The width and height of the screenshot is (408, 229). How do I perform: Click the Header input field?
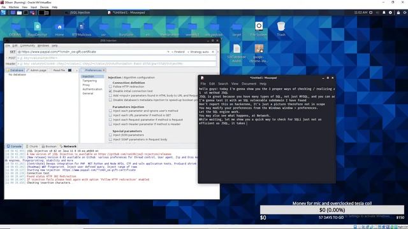point(116,64)
